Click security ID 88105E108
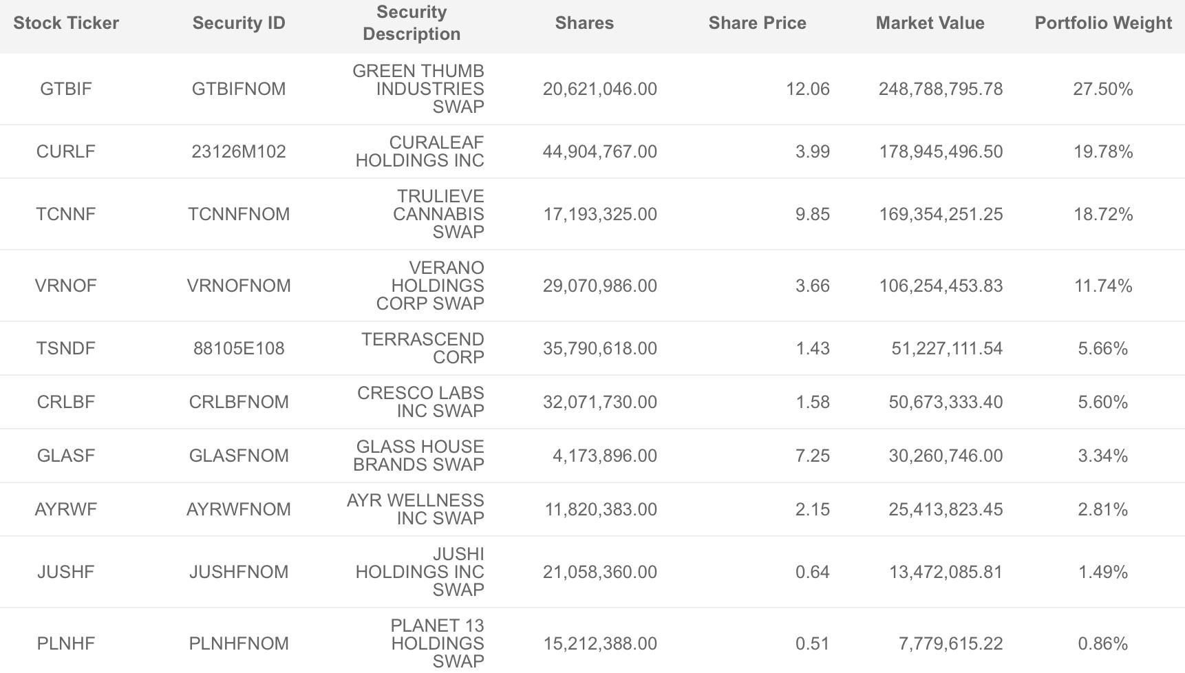The width and height of the screenshot is (1185, 673). [239, 348]
